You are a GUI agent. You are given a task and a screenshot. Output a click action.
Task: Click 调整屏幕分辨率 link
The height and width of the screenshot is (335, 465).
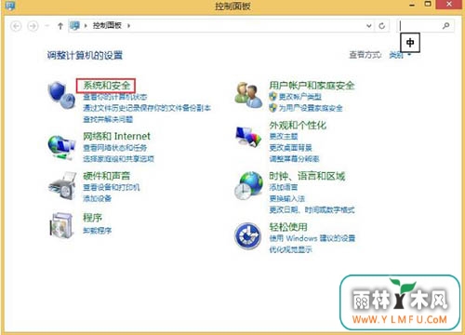tap(294, 159)
